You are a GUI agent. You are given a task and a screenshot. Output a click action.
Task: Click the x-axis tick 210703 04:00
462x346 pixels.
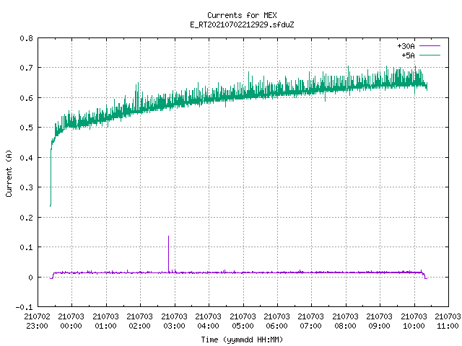[209, 321]
